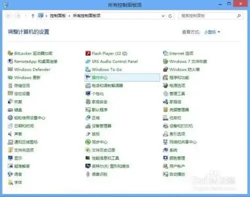Image resolution: width=250 pixels, height=197 pixels.
Task: Click the 所有控制面板项 breadcrumb segment
Action: pos(86,16)
